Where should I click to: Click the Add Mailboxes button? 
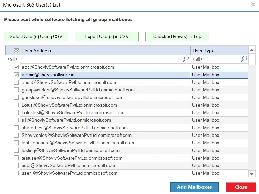coord(195,187)
